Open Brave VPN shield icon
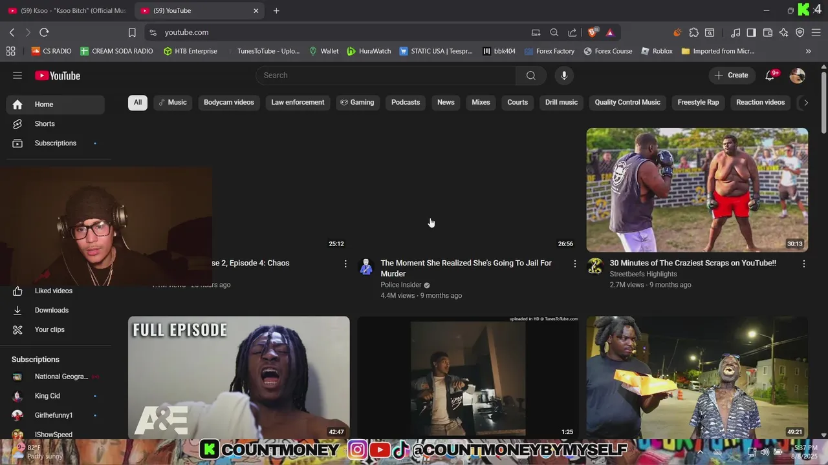828x465 pixels. pos(800,32)
